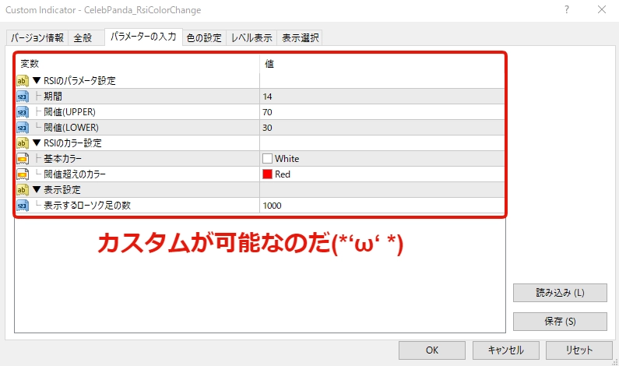Click the color icon beside 閾値超えのカラー
This screenshot has height=366, width=619.
[23, 174]
